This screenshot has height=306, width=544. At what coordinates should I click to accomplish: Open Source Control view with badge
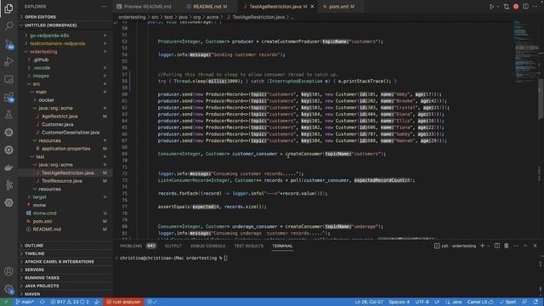8,44
